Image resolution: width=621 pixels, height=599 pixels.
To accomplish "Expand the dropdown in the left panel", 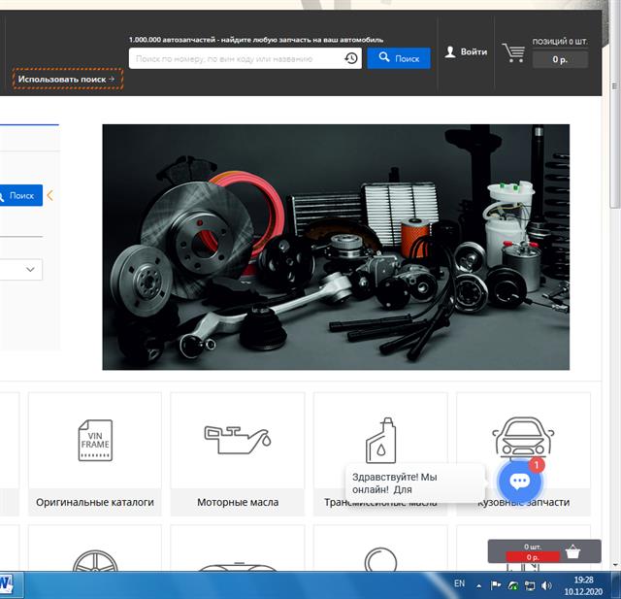I will pos(30,269).
